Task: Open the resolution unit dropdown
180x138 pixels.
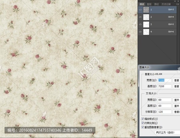Action: click(177, 112)
